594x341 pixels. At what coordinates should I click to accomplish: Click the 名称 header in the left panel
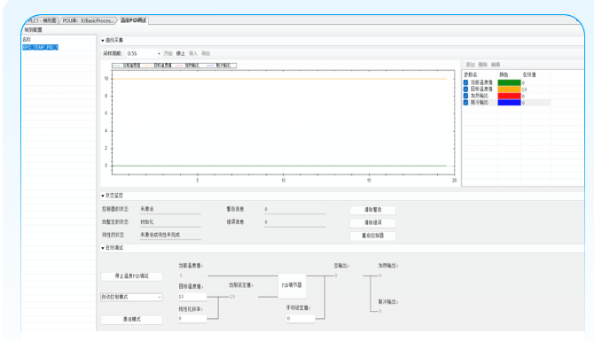point(27,39)
